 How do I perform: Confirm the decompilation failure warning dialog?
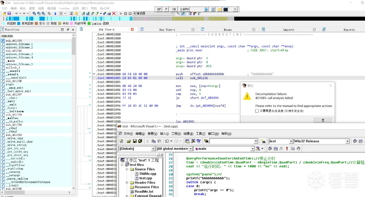323,120
